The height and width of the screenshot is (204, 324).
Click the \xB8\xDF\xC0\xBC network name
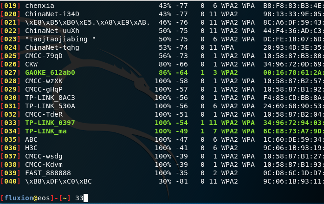(x=58, y=181)
